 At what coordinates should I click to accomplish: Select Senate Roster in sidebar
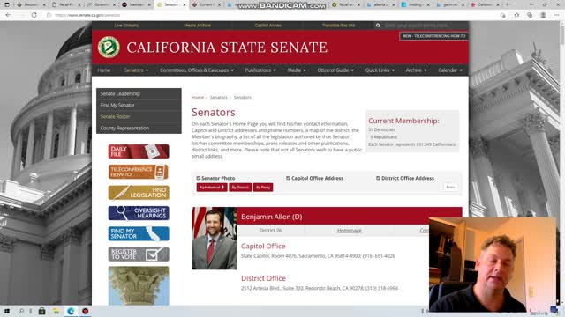(139, 116)
